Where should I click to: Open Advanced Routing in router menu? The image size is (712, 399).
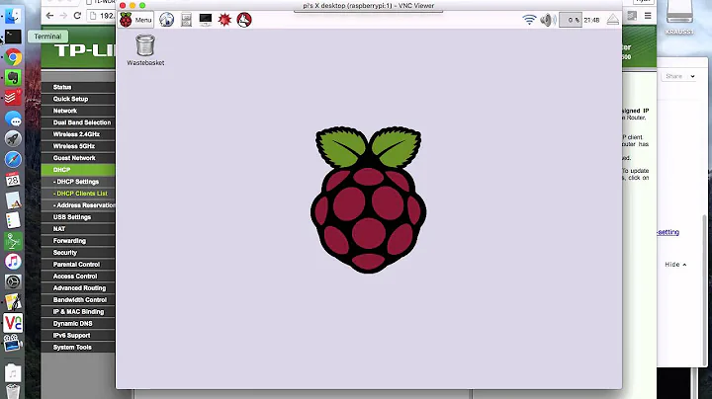(78, 288)
